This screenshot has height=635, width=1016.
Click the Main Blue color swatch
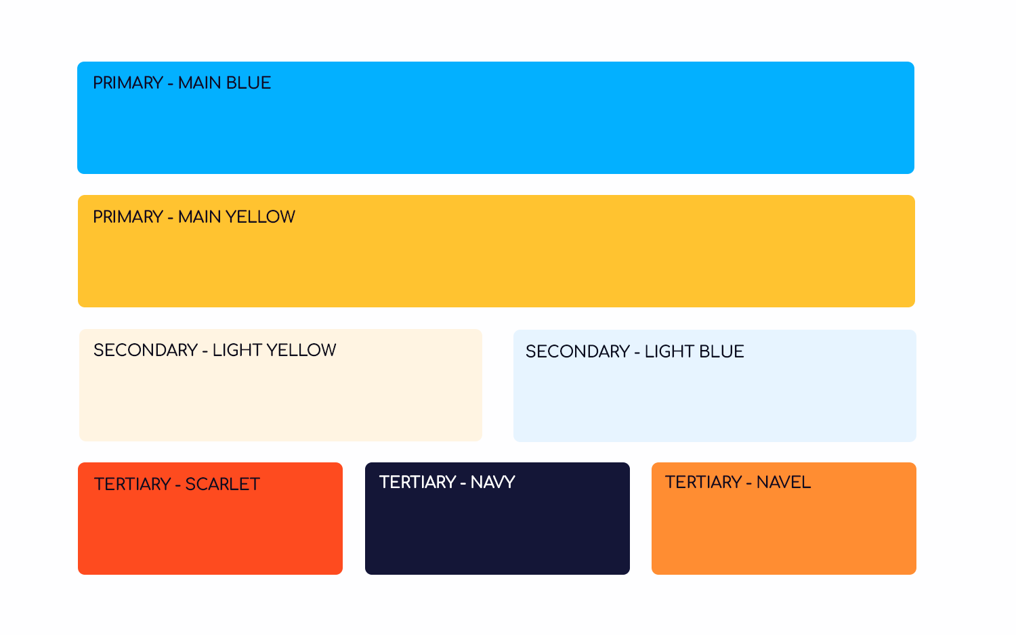click(x=496, y=118)
